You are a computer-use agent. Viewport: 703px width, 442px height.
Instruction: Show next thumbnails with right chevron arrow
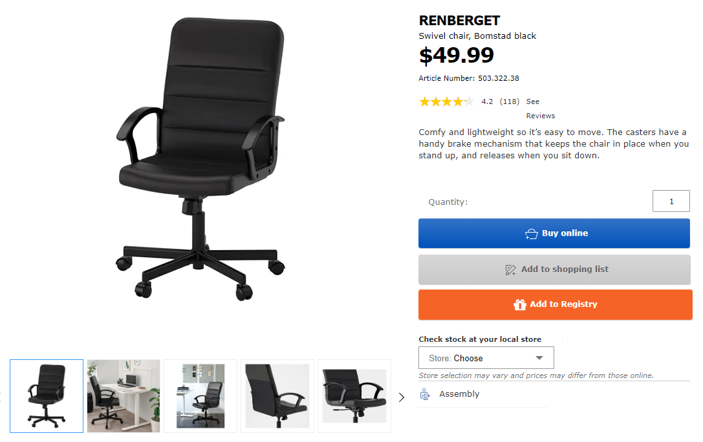coord(401,397)
